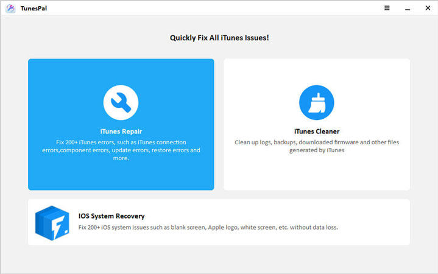The image size is (438, 274).
Task: Click the 'Fix 200+ iOS system issues' description
Action: point(208,227)
